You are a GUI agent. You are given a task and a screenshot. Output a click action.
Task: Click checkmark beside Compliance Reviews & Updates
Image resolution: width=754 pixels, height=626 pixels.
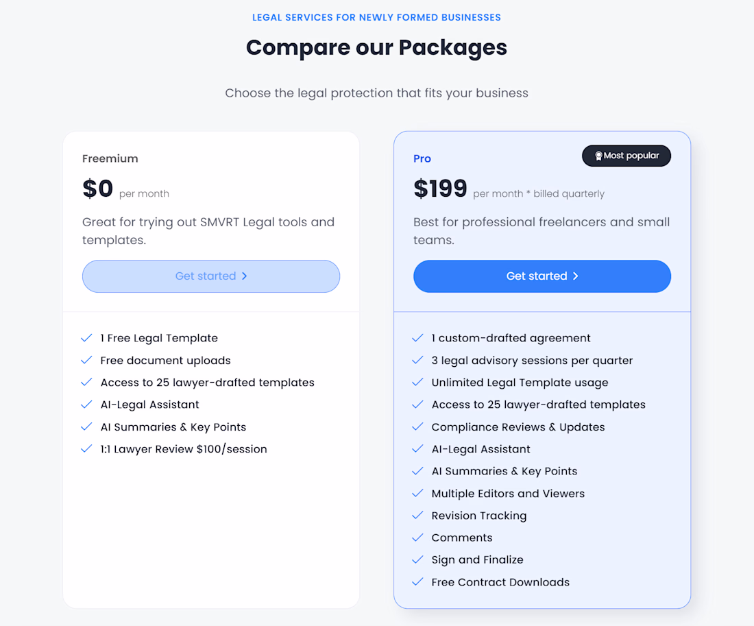point(417,426)
